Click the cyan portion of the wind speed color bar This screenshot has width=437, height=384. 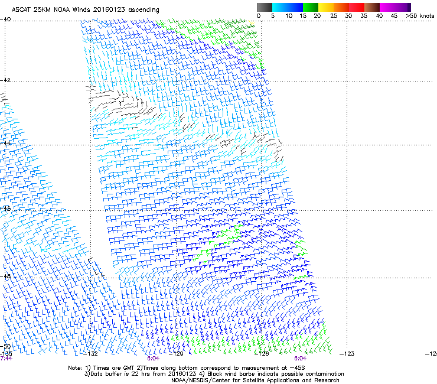coord(279,7)
